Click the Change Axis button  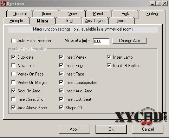tap(129, 41)
